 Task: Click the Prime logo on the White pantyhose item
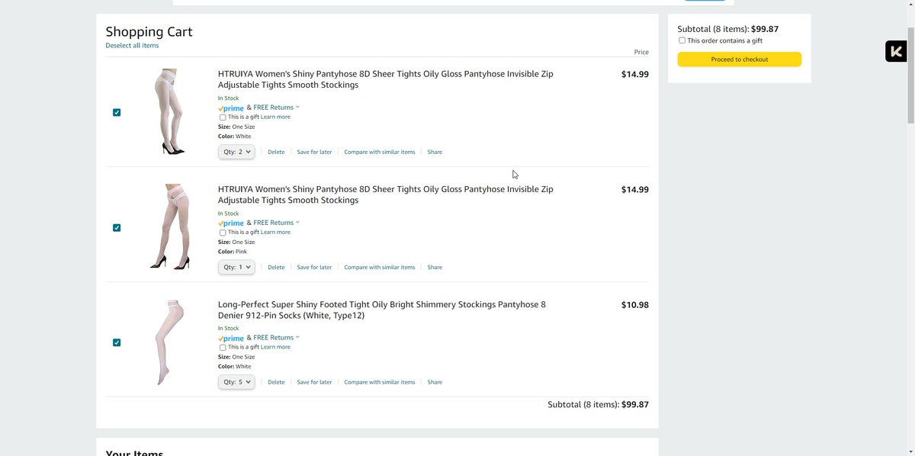[231, 108]
